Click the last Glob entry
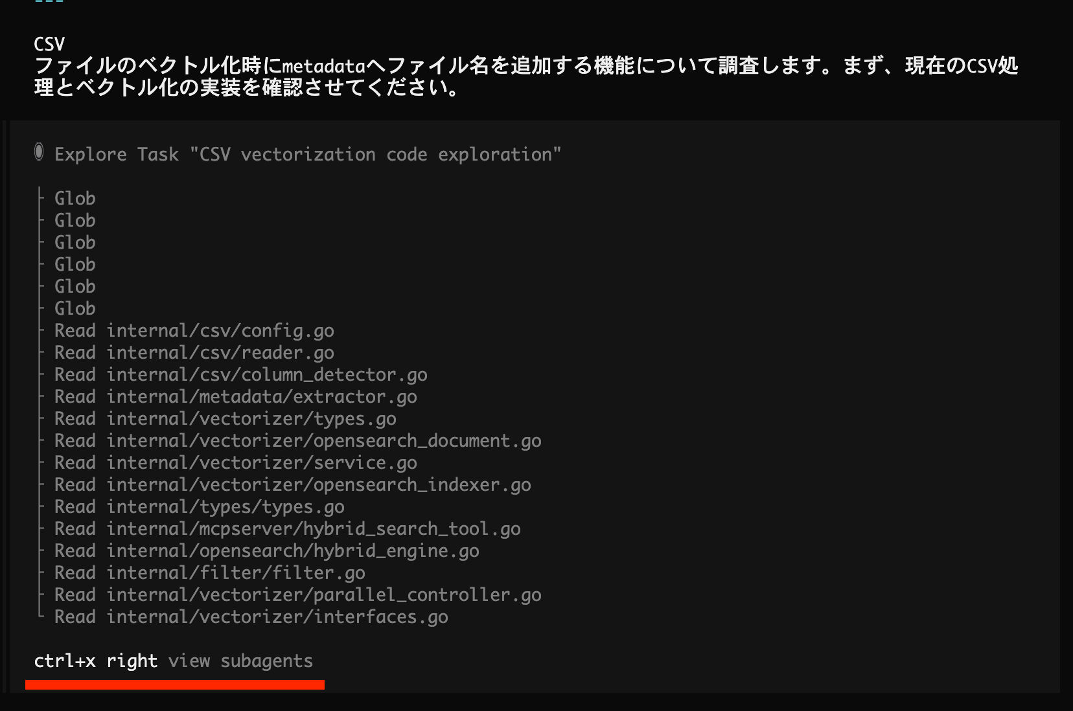 [75, 308]
